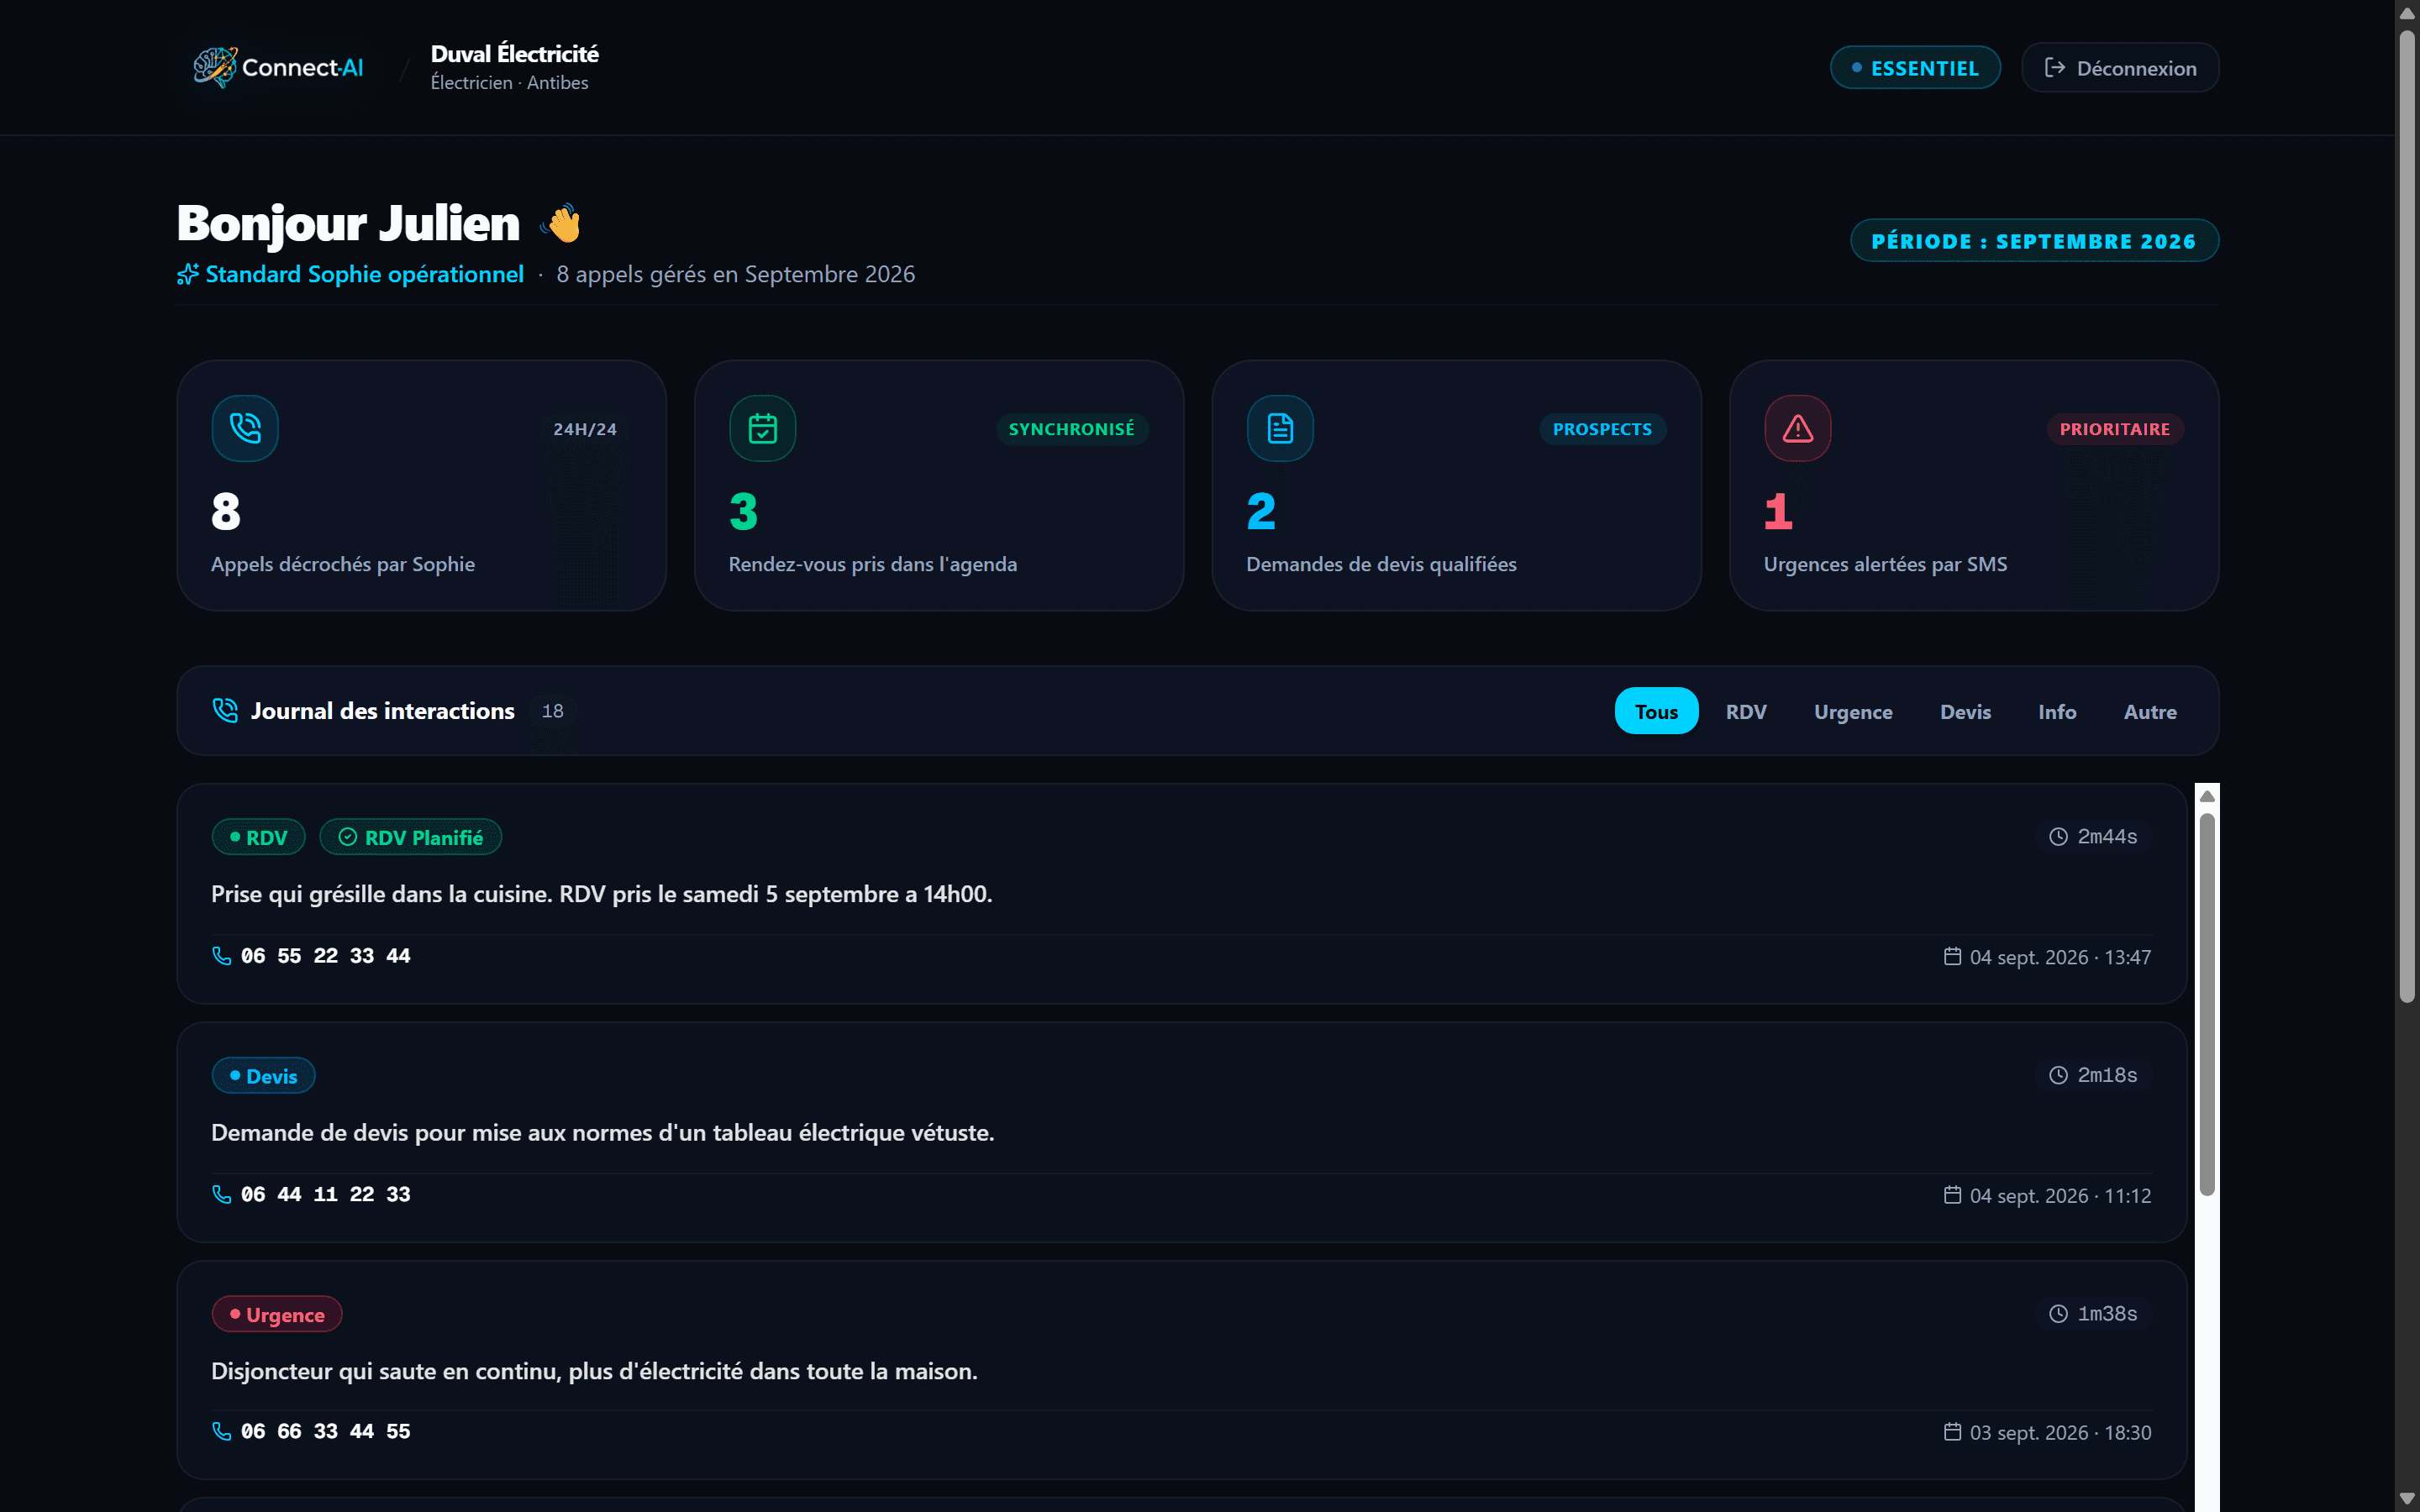Open the Info filter tab
This screenshot has height=1512, width=2420.
[2057, 711]
